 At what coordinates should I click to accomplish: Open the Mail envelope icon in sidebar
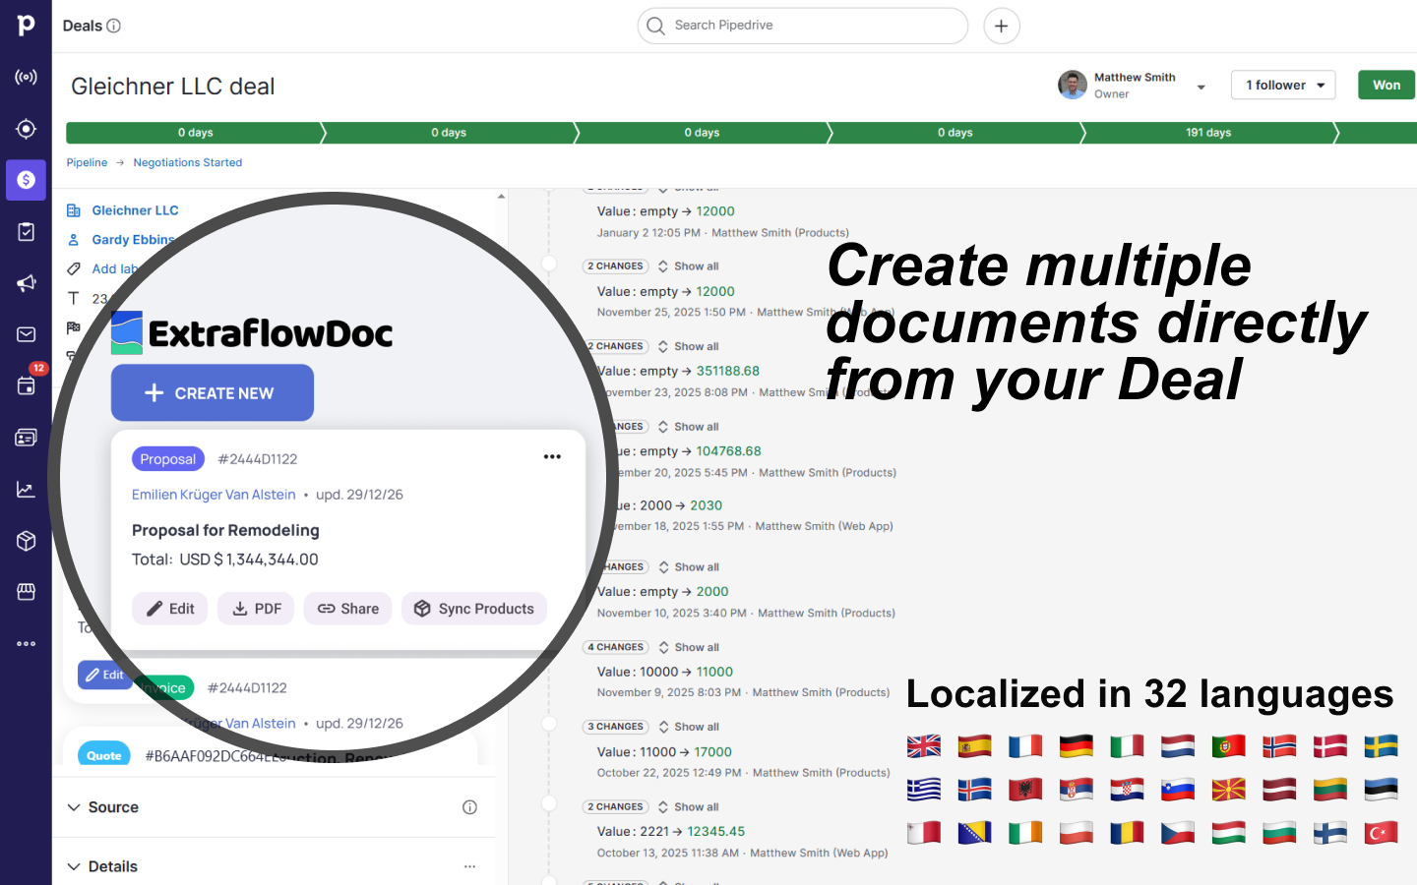26,334
